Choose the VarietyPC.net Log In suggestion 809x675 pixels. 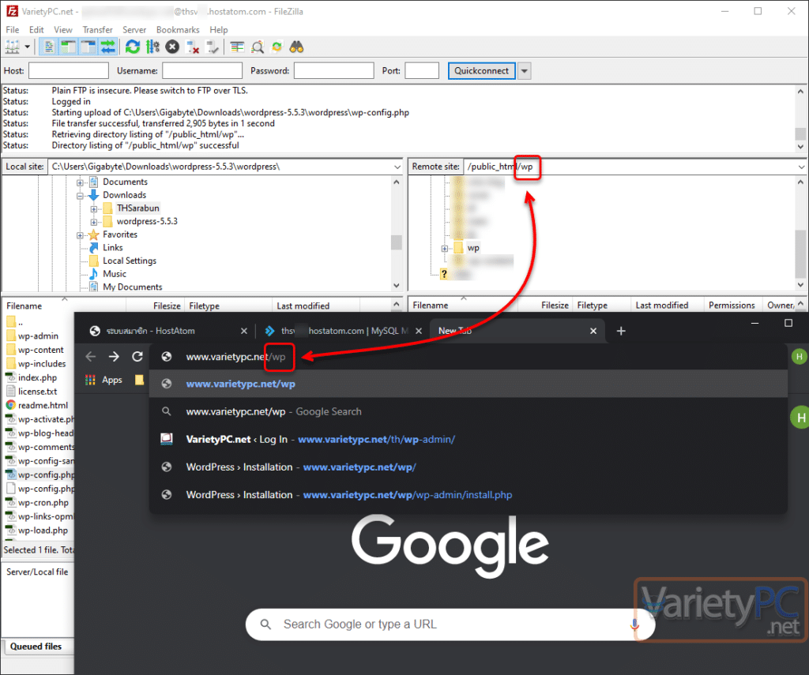click(x=468, y=440)
